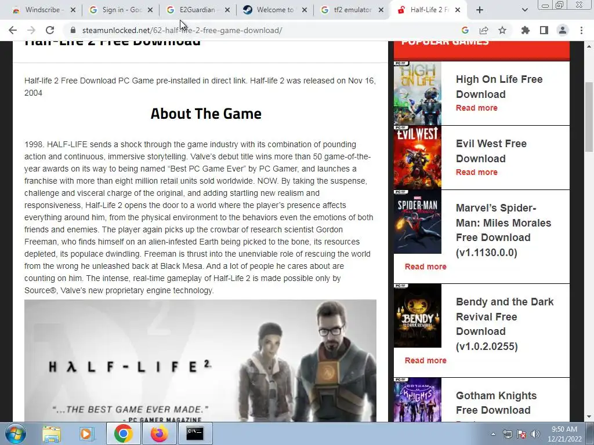Click the Spider-Man Miles Morales cover thumbnail
Screen dimensions: 594x445
click(x=418, y=222)
